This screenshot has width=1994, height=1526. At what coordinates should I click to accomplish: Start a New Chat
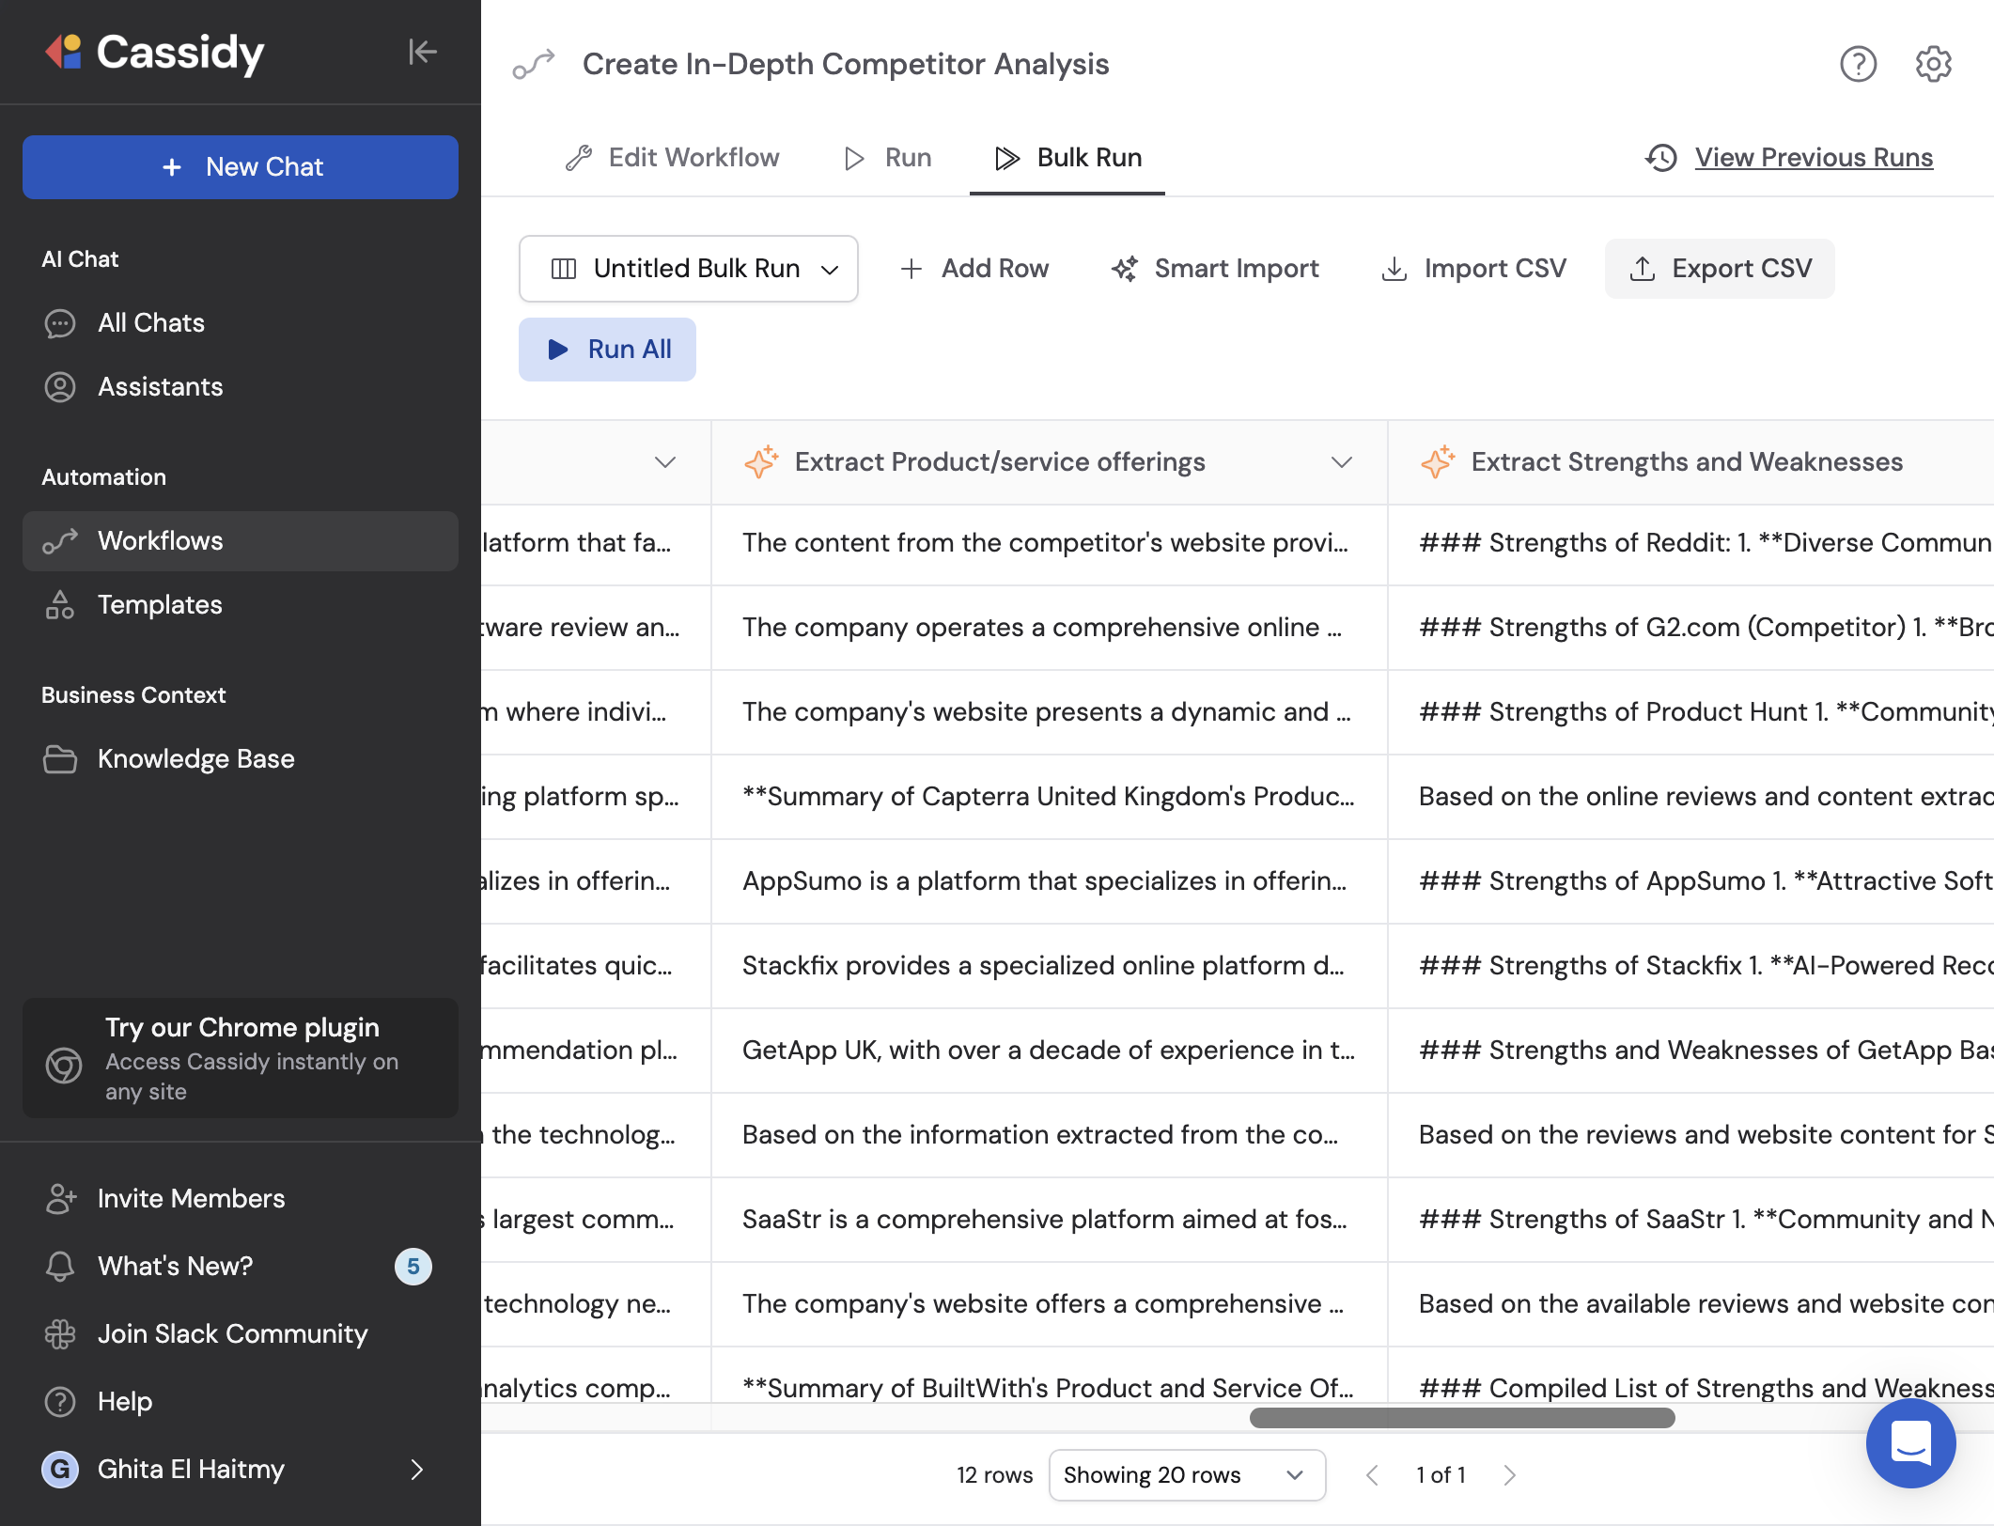[x=241, y=167]
